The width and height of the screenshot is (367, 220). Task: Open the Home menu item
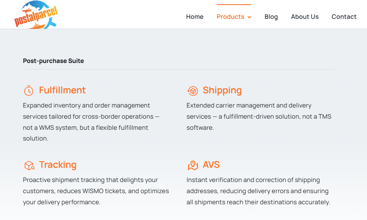195,17
